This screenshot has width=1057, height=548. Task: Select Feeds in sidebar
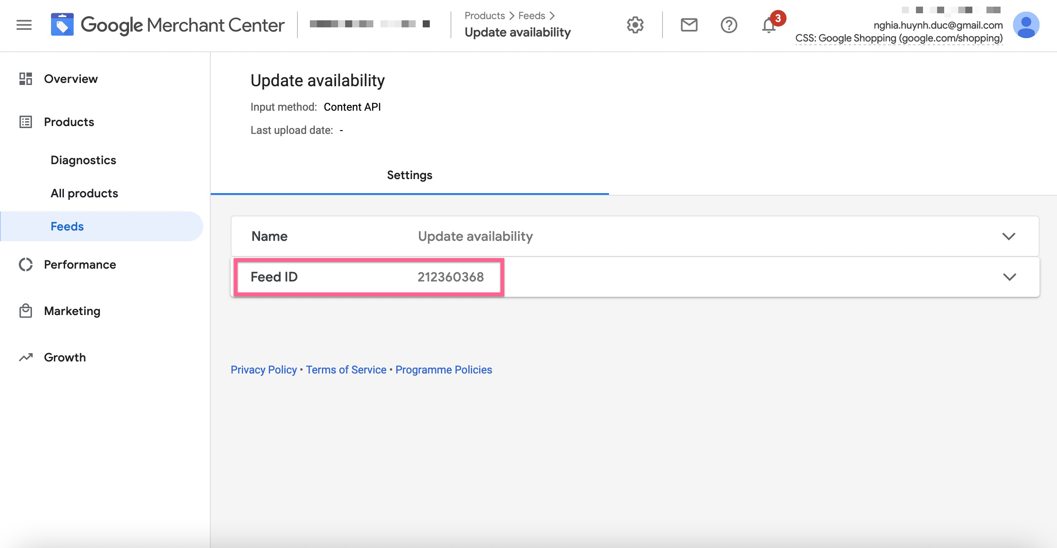tap(102, 226)
